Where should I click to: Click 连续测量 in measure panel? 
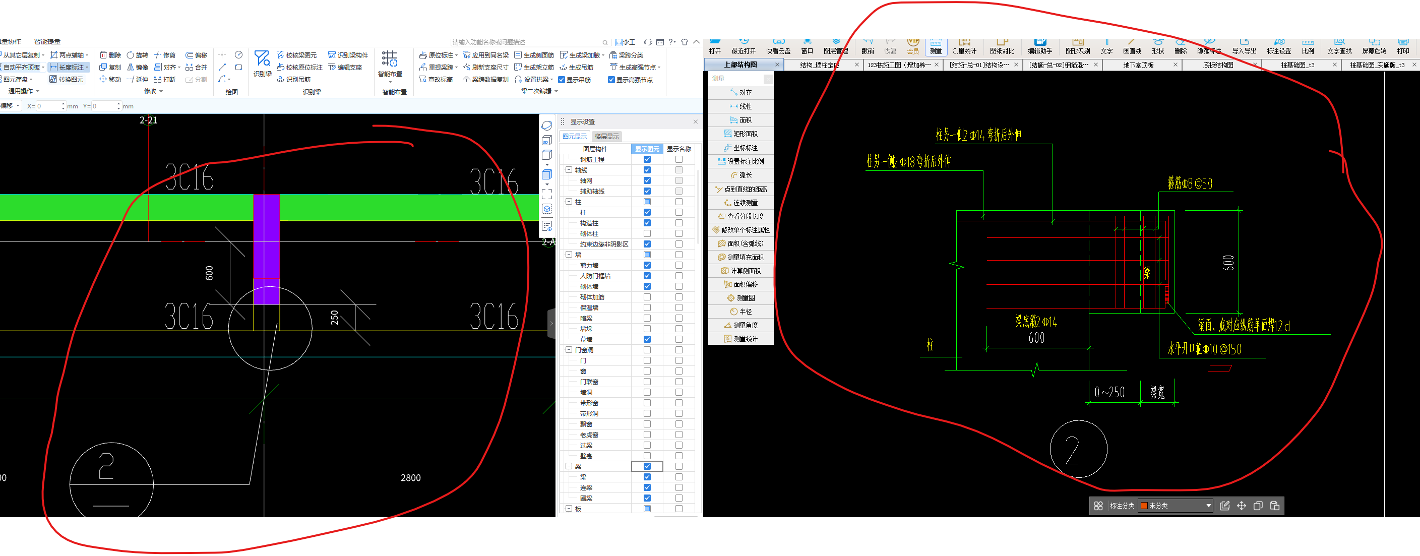coord(741,203)
